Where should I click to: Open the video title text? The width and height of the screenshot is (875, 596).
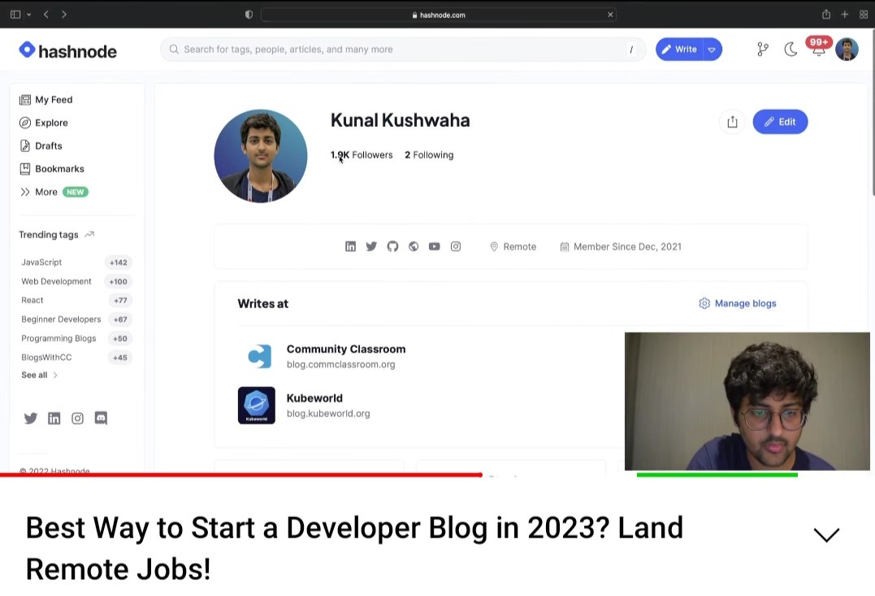pyautogui.click(x=354, y=548)
